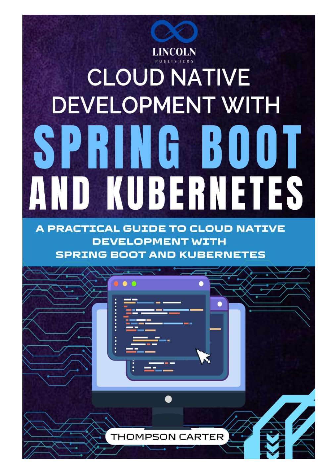331x472 pixels.
Task: Click the "AND KUBERNETES" heading
Action: pos(166,194)
